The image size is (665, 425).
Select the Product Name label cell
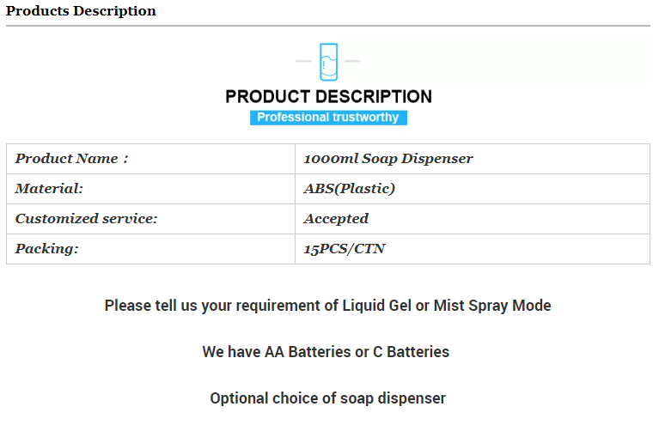click(150, 159)
